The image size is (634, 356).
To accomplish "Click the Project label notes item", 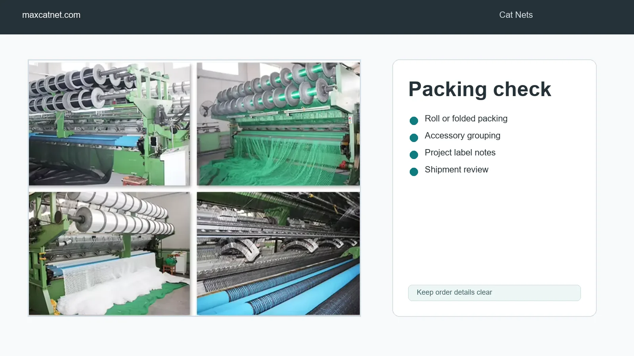I will [x=460, y=153].
